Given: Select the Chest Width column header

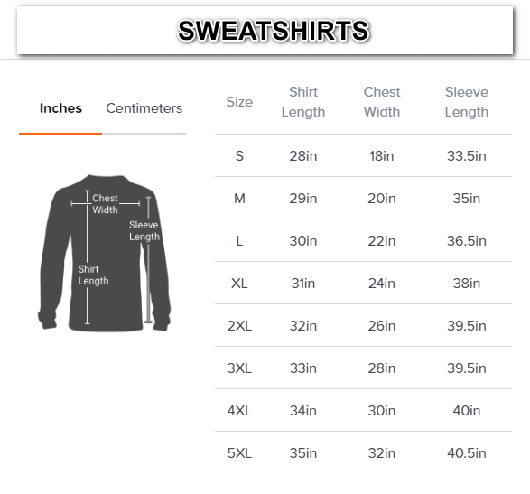Looking at the screenshot, I should pos(382,102).
